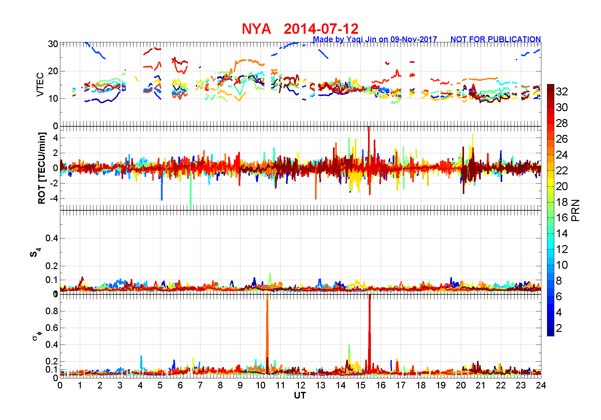Click sigma phi axis tick label 0.8

[x=51, y=311]
